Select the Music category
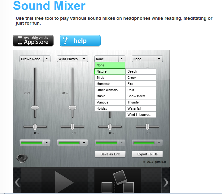222x194 pixels. [x=110, y=96]
